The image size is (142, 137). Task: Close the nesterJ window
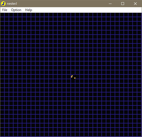(135, 4)
